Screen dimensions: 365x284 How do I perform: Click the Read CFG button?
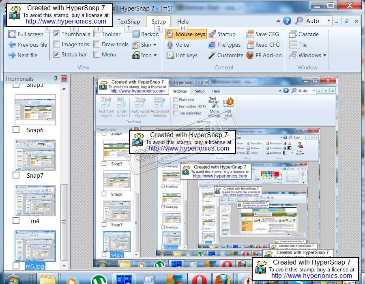(263, 45)
